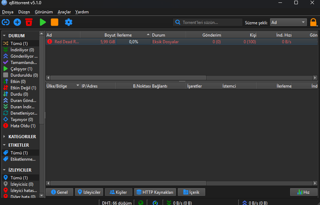Click the Torrent'leri süzün search field
The image size is (320, 205).
tap(208, 22)
